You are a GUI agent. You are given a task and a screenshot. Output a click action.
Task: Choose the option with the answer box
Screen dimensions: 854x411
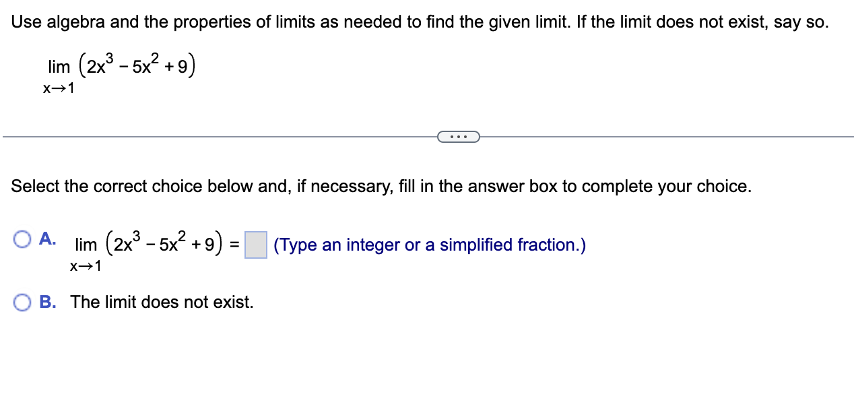pyautogui.click(x=23, y=239)
